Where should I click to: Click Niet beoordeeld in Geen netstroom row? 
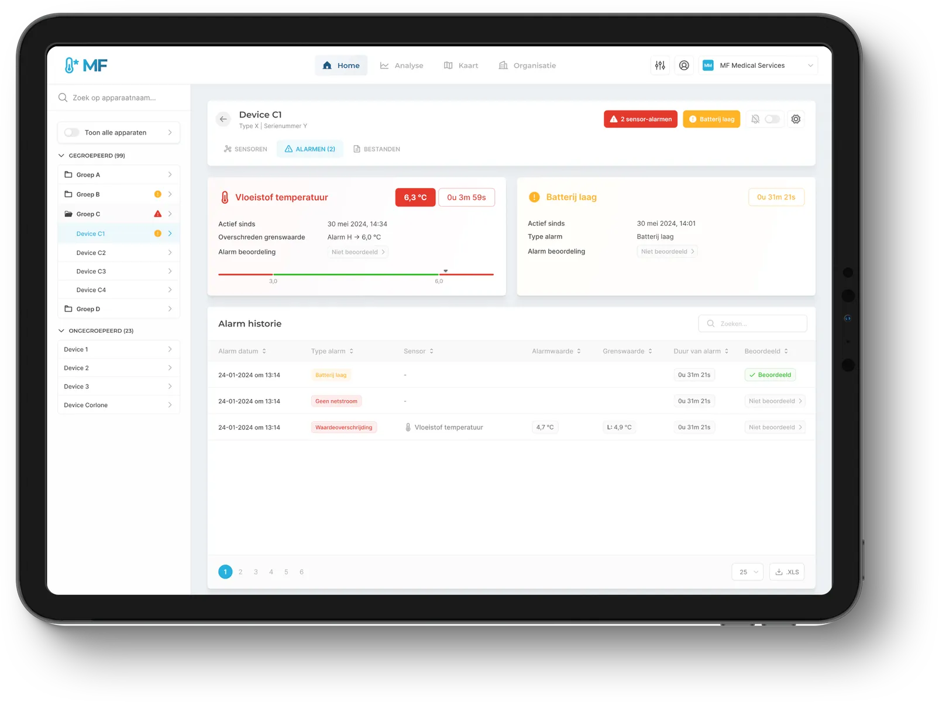click(x=775, y=401)
